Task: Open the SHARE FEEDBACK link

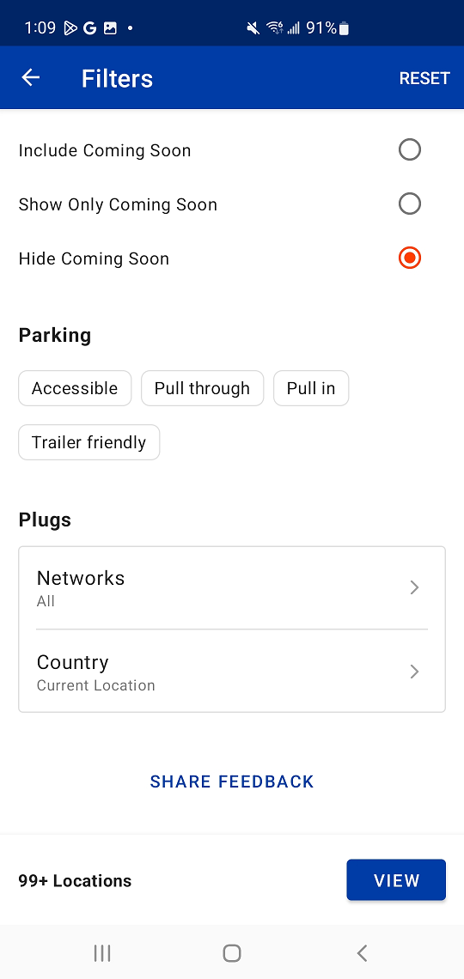Action: 232,781
